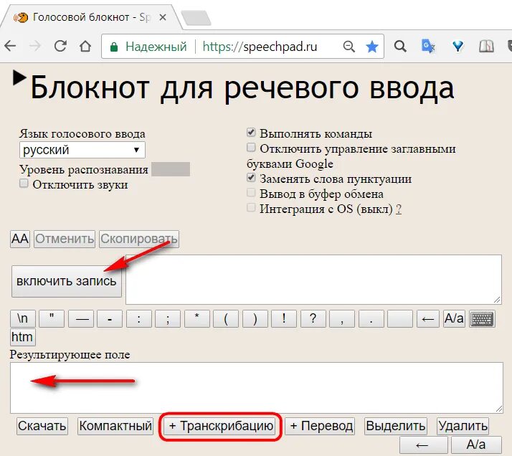This screenshot has width=512, height=456.
Task: Open the Язык голосового ввода dropdown
Action: pyautogui.click(x=82, y=150)
